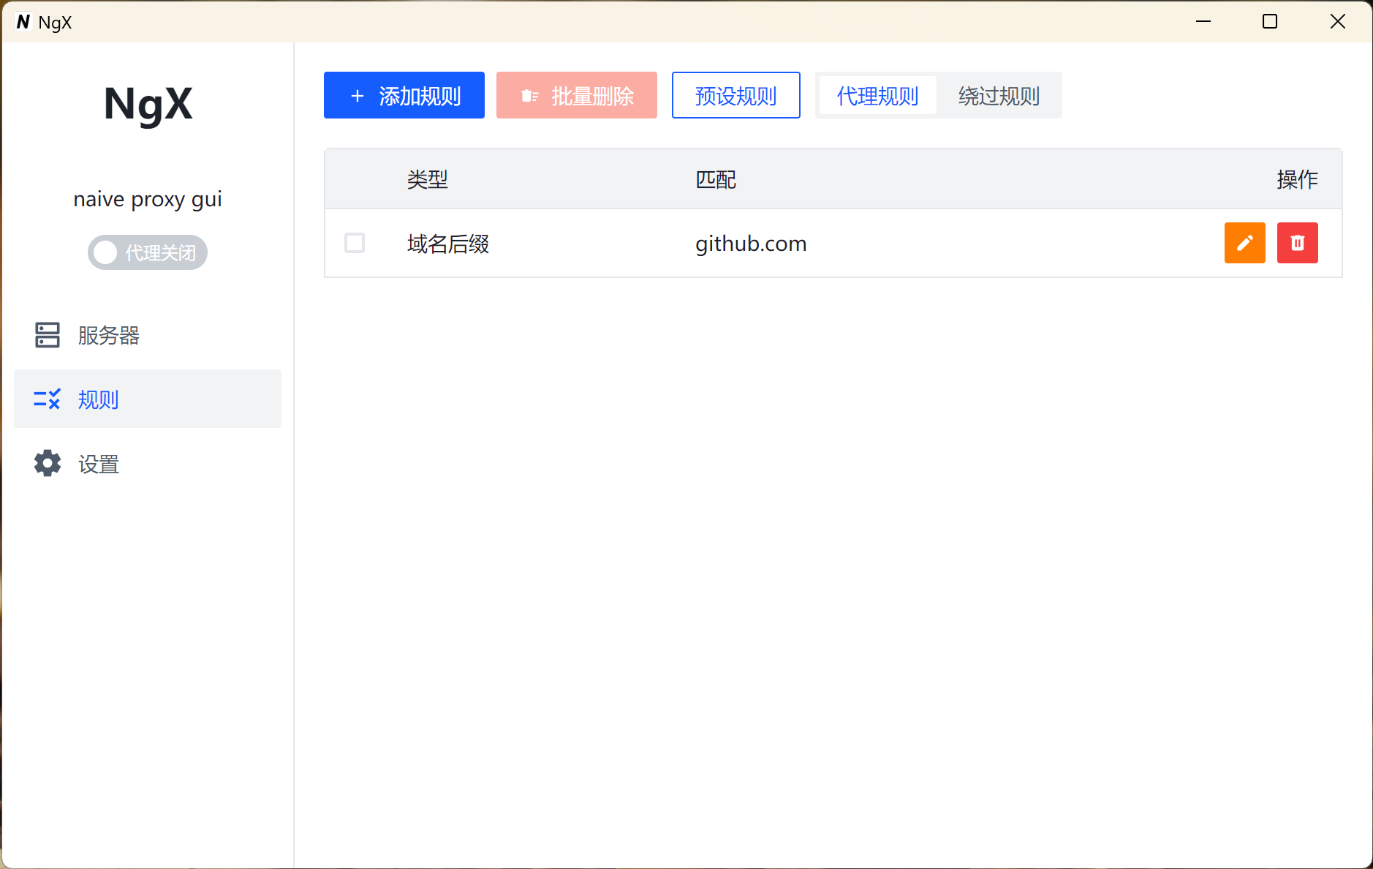Select the 规则 menu item in sidebar
The height and width of the screenshot is (869, 1373).
(x=98, y=399)
